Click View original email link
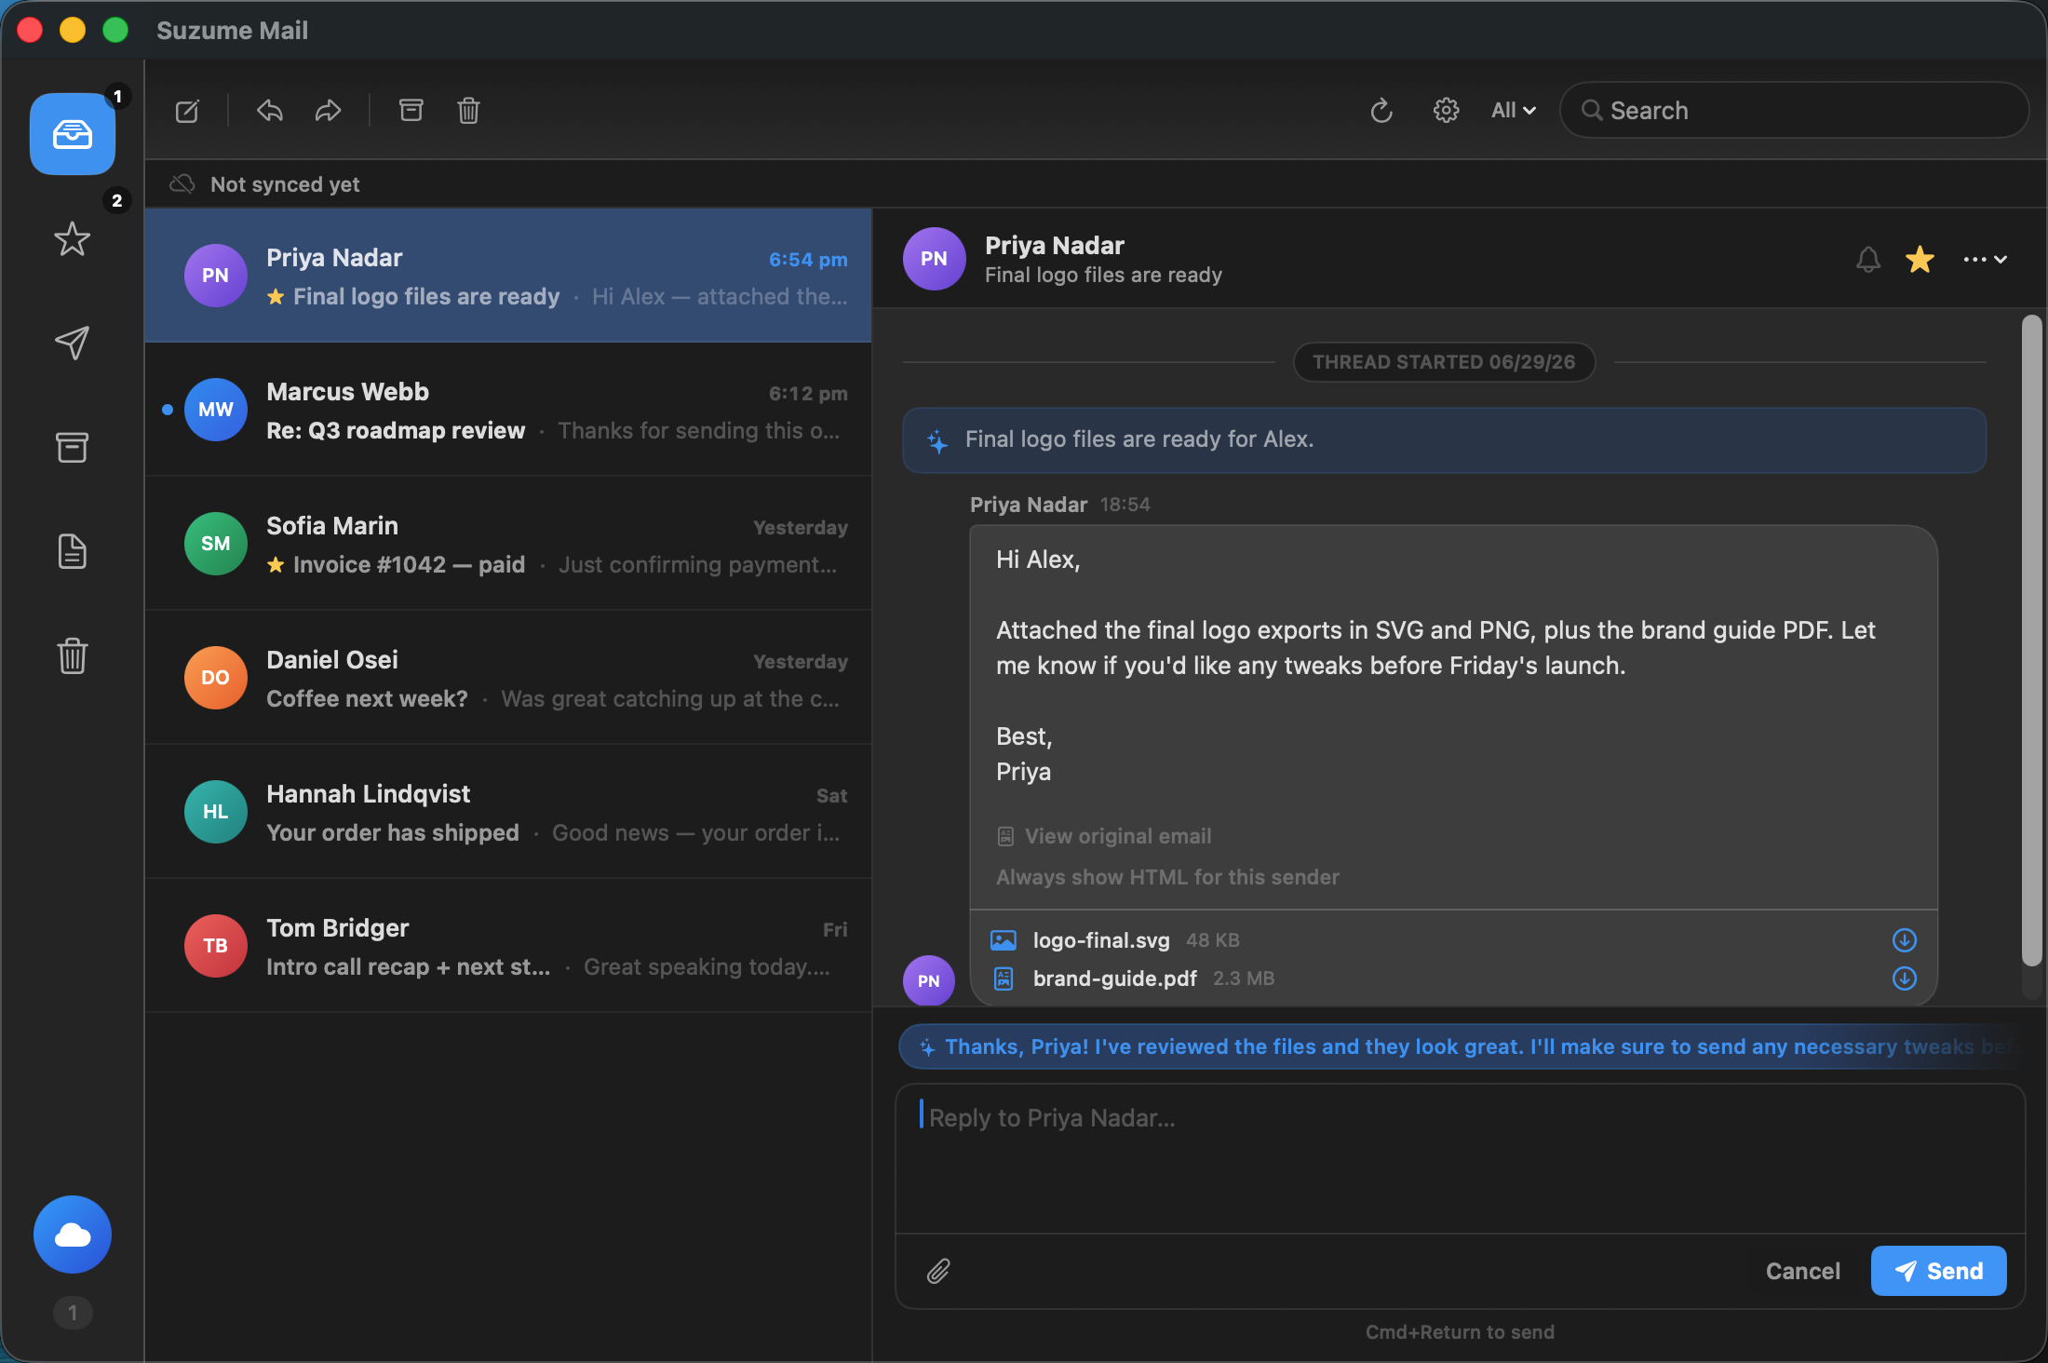The width and height of the screenshot is (2048, 1363). 1104,836
